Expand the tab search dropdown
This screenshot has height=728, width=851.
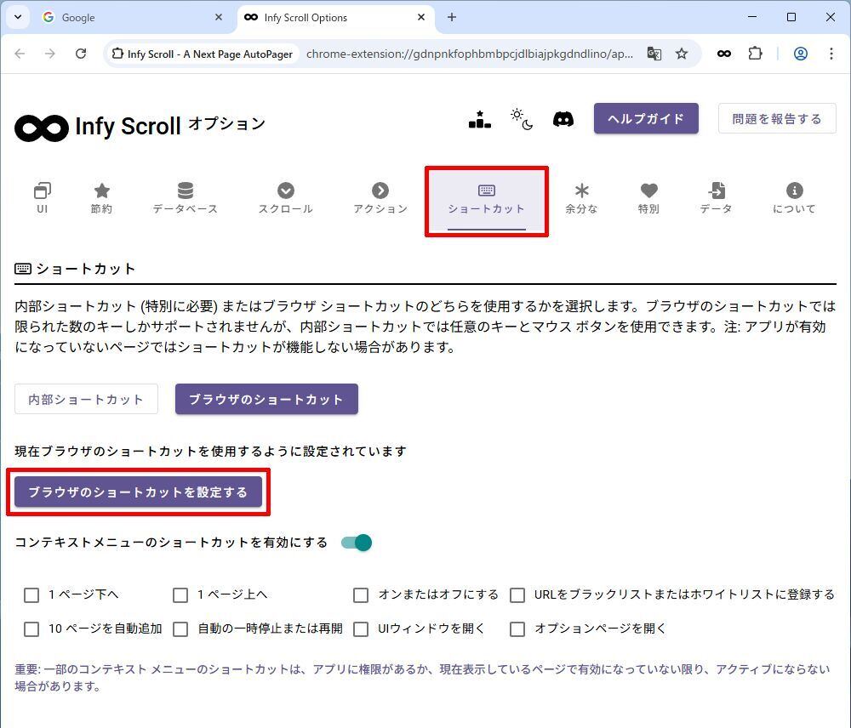pyautogui.click(x=18, y=17)
